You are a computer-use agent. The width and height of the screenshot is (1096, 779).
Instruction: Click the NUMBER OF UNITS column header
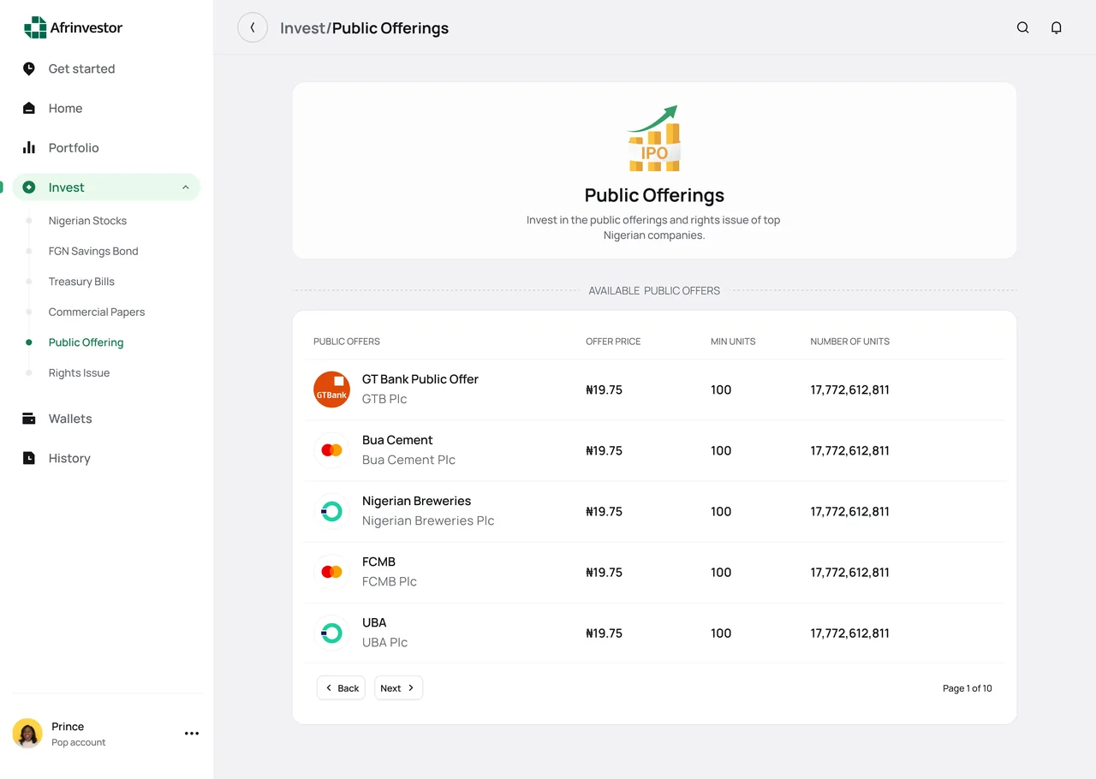(x=849, y=342)
